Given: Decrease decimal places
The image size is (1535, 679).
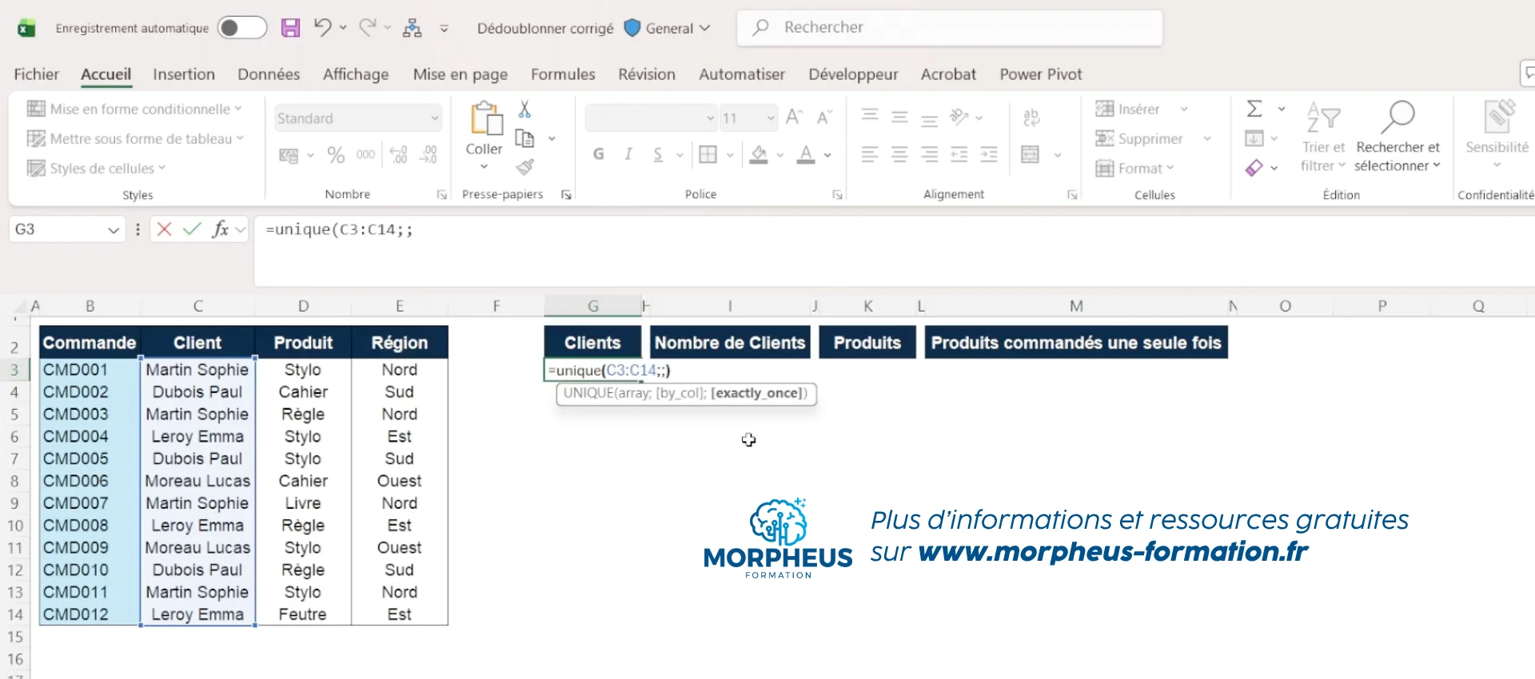Looking at the screenshot, I should tap(429, 155).
